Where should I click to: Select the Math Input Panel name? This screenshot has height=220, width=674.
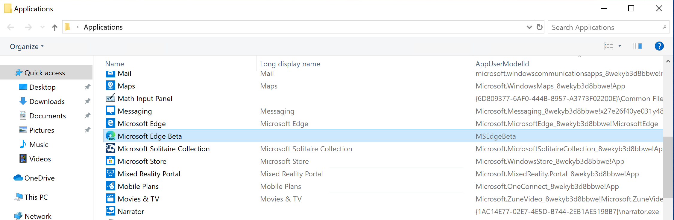pos(145,99)
